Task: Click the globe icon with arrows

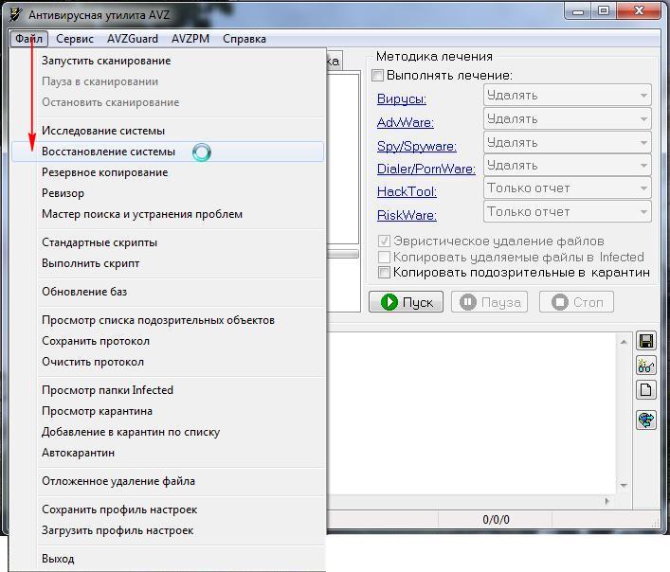Action: click(645, 420)
